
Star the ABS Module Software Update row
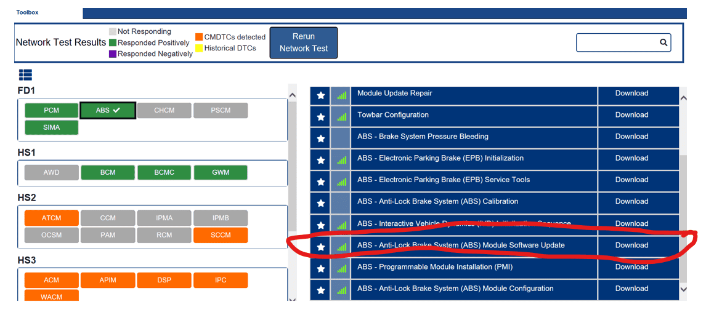pyautogui.click(x=320, y=247)
